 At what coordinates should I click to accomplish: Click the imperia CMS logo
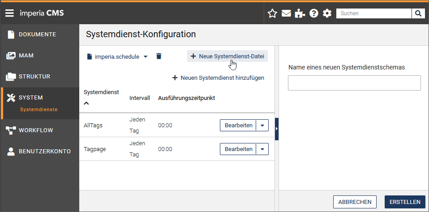(x=42, y=13)
